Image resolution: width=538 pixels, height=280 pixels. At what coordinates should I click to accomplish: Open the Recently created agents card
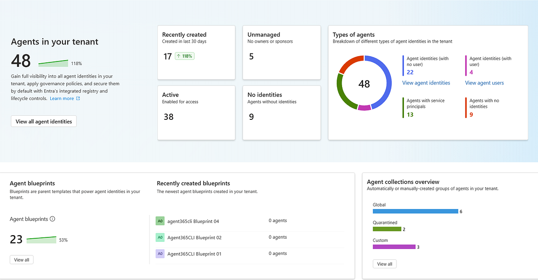click(196, 52)
